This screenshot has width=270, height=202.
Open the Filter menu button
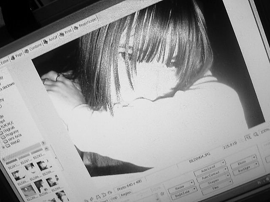pos(216,188)
